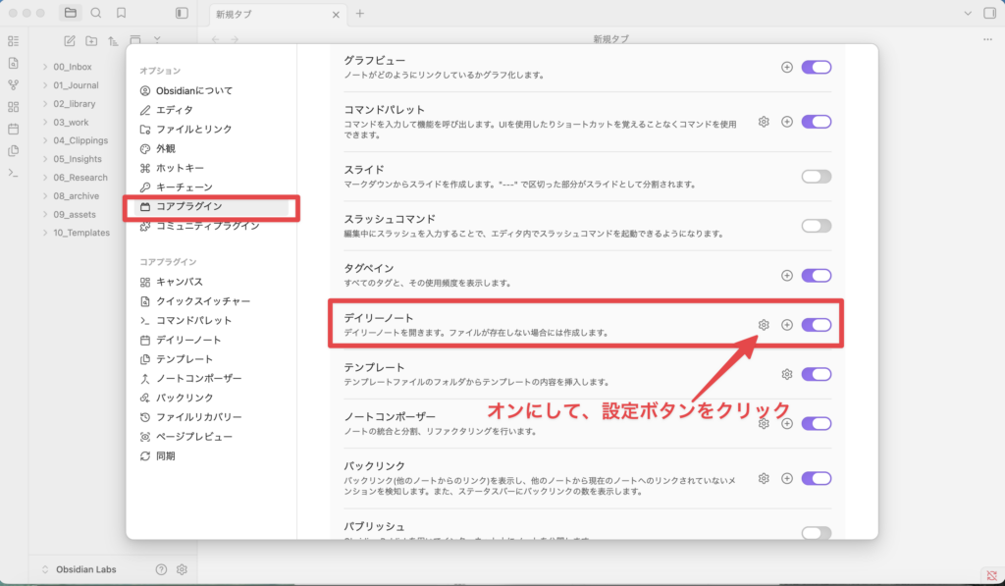Image resolution: width=1005 pixels, height=586 pixels.
Task: Open Obsidian Labs vault switcher
Action: pos(80,569)
